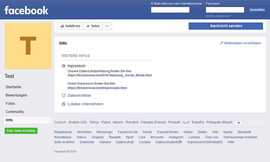The height and width of the screenshot is (162, 270).
Task: Switch language to Arabic
Action: [186, 122]
